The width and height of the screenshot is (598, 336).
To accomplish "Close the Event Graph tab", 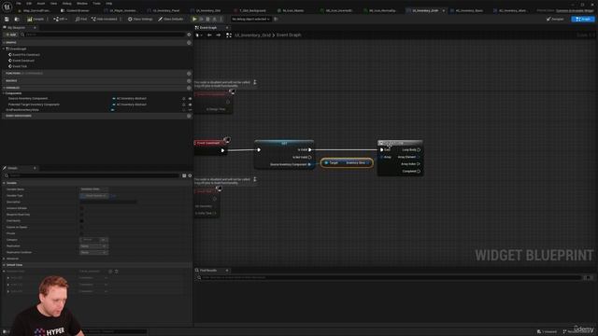I will 227,28.
